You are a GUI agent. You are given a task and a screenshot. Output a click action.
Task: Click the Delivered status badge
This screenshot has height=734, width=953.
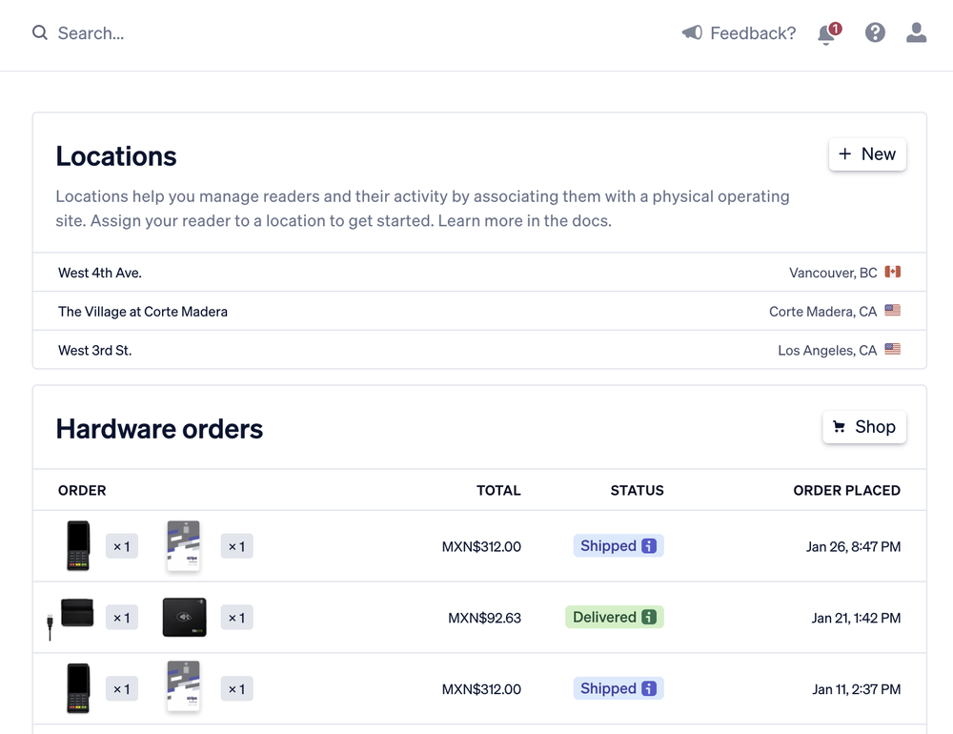point(615,618)
